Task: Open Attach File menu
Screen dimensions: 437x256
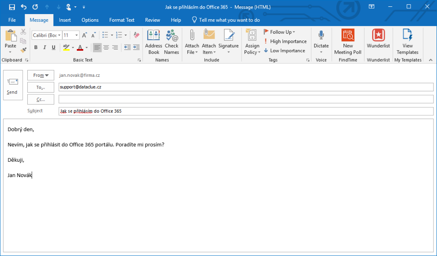Action: coord(192,42)
